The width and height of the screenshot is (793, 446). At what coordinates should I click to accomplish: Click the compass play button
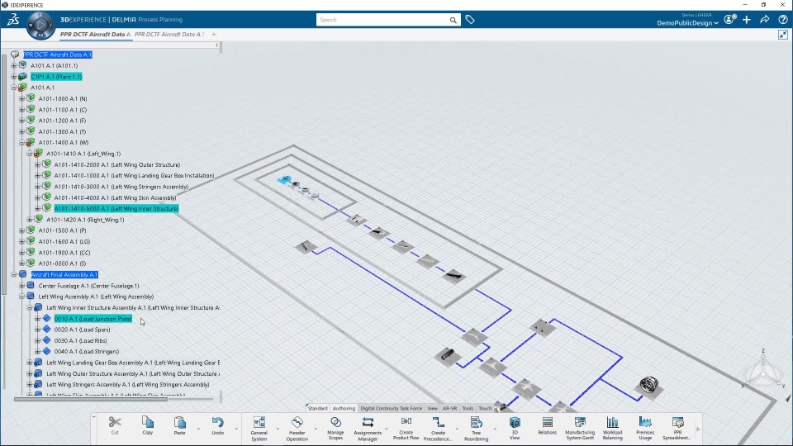(x=40, y=25)
